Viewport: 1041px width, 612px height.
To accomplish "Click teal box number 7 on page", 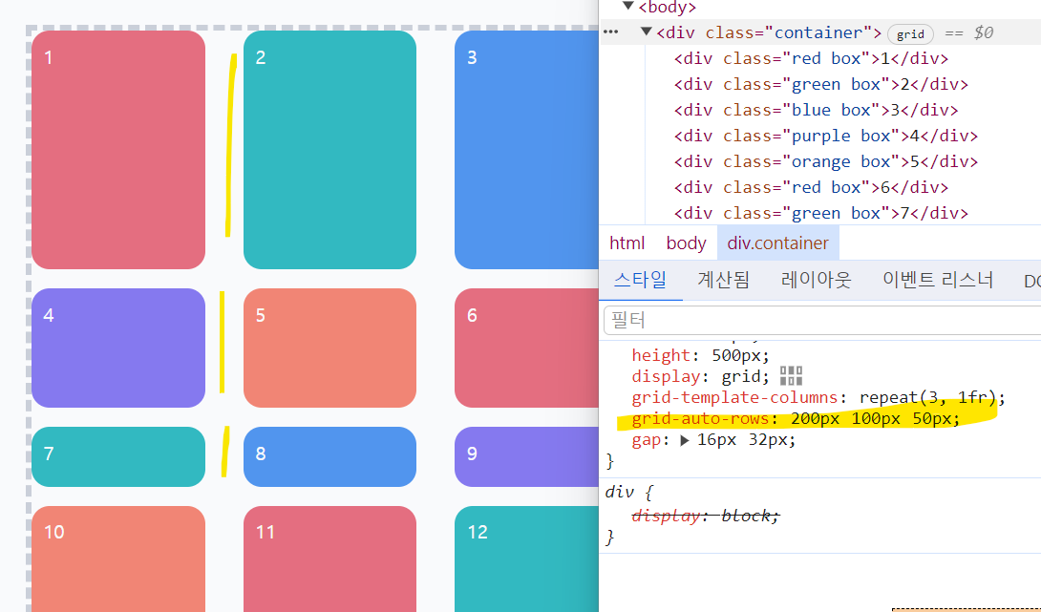I will coord(118,456).
